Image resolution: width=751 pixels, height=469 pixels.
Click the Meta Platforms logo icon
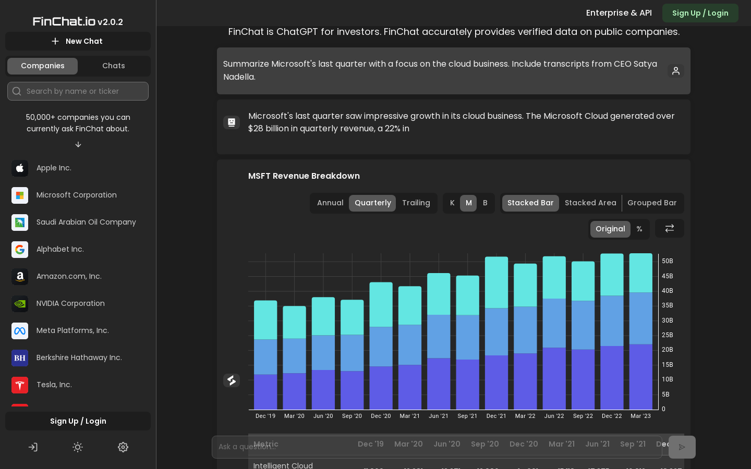click(20, 331)
